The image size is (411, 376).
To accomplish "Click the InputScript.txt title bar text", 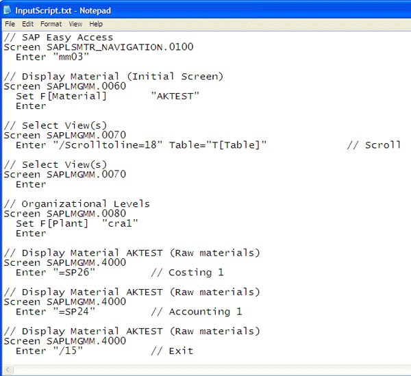I will [x=63, y=11].
